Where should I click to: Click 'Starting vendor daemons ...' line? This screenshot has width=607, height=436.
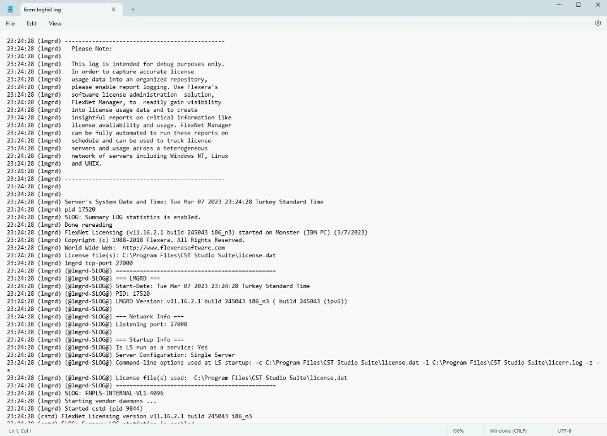pos(110,401)
